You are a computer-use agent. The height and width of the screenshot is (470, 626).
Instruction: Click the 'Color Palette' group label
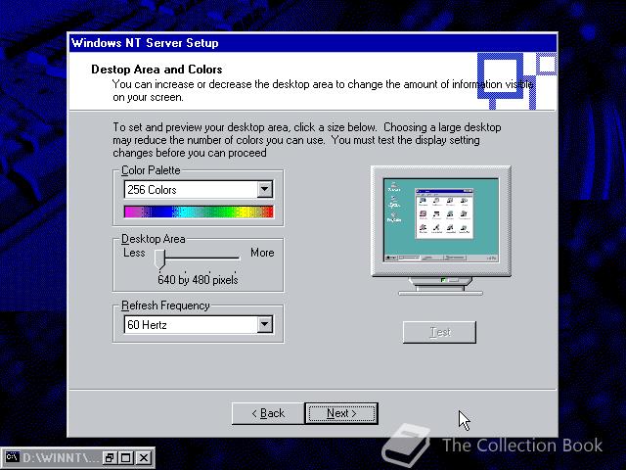click(151, 170)
